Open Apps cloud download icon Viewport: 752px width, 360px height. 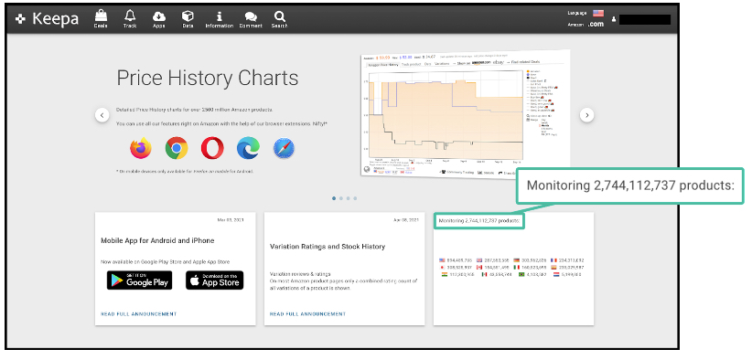click(x=159, y=16)
